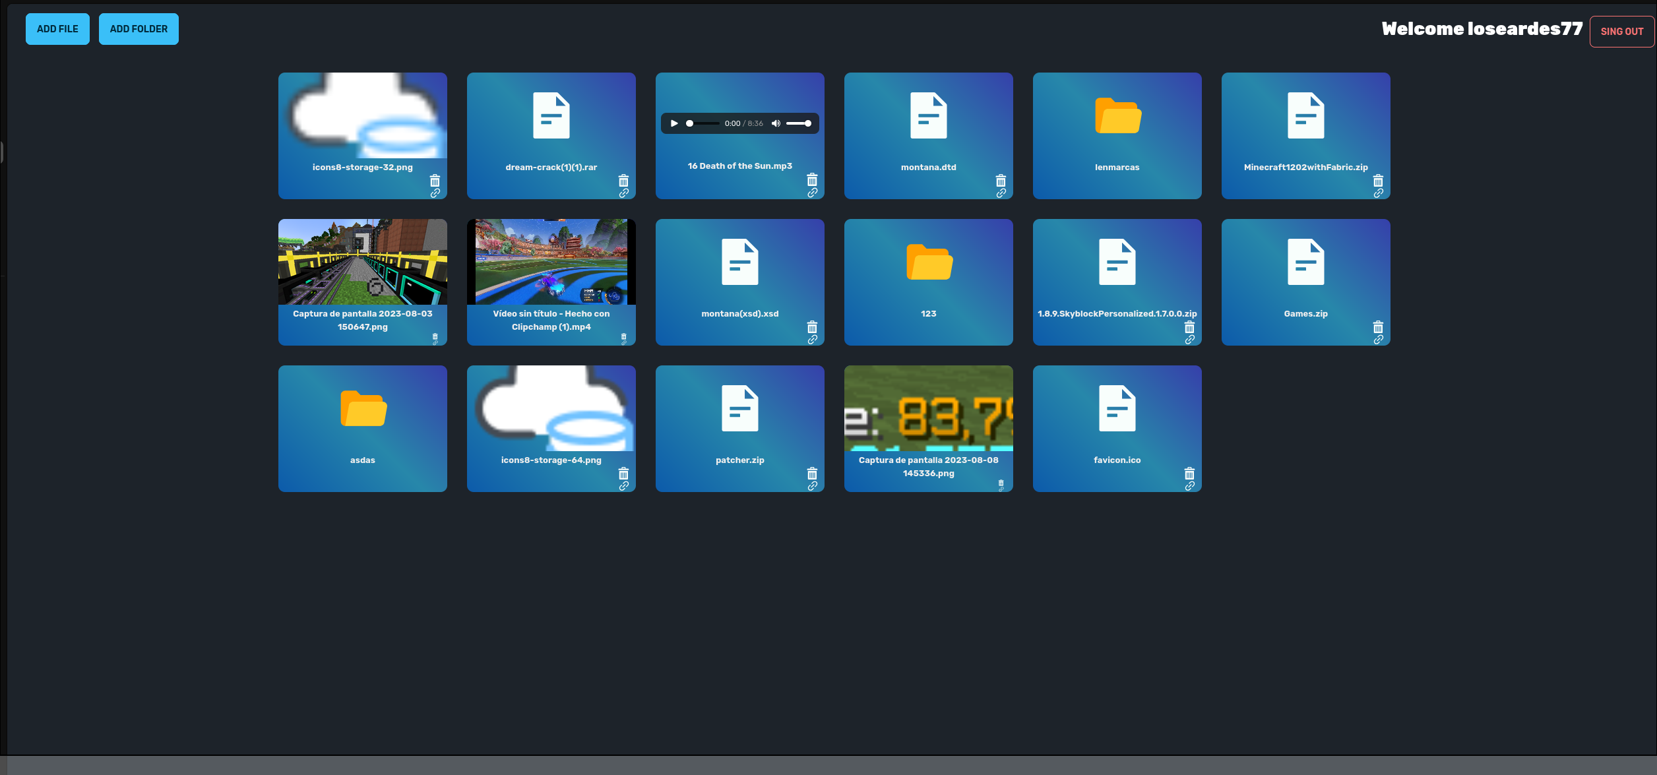1657x775 pixels.
Task: Open icons8-storage-64.png thumbnail
Action: (x=551, y=408)
